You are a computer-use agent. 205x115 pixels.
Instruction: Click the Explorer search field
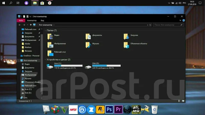[168, 25]
